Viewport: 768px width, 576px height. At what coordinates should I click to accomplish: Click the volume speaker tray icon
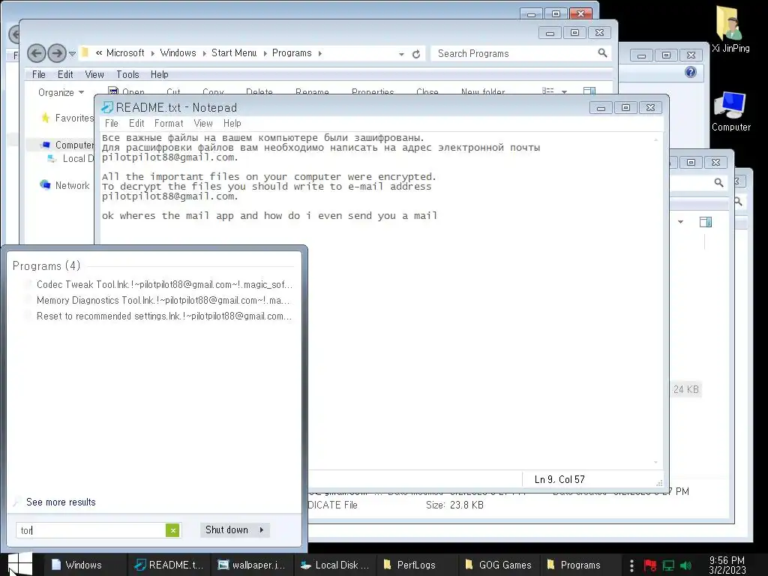[x=685, y=565]
